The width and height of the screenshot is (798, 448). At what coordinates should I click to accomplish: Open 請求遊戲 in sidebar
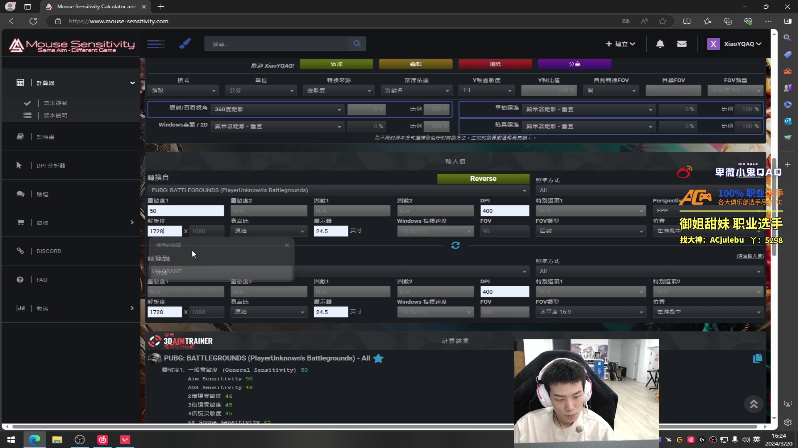pos(55,103)
